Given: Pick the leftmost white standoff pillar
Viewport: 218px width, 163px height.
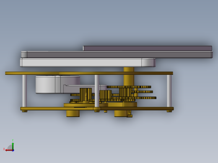Looking at the screenshot, I should coord(24,91).
